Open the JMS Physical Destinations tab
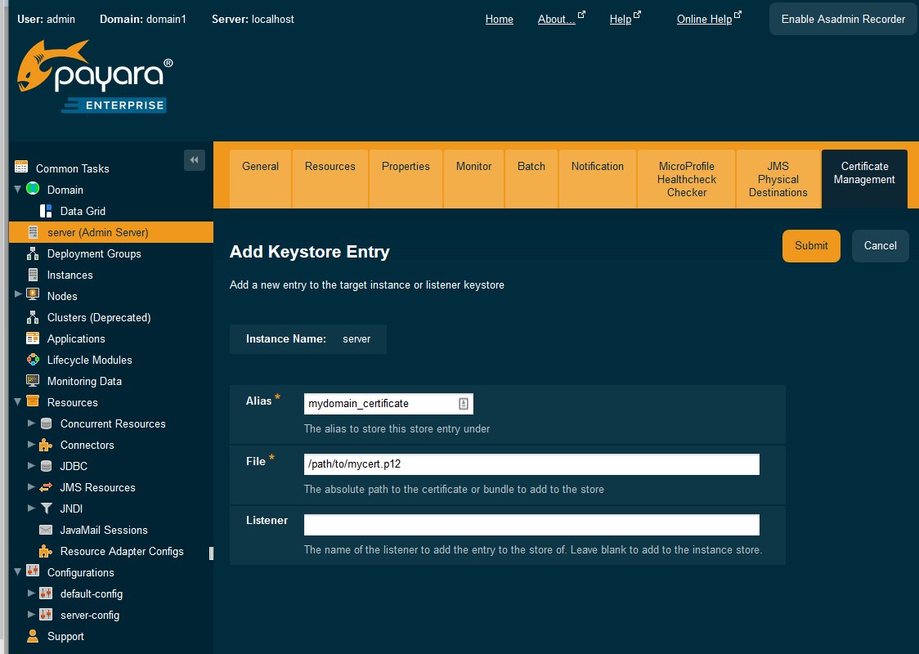The width and height of the screenshot is (919, 654). 778,179
